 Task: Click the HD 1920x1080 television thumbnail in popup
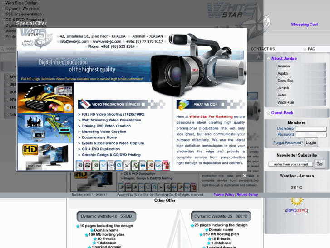point(45,157)
